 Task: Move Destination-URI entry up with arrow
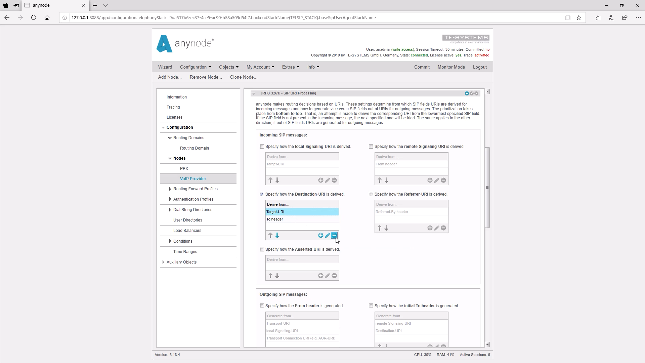coord(270,236)
